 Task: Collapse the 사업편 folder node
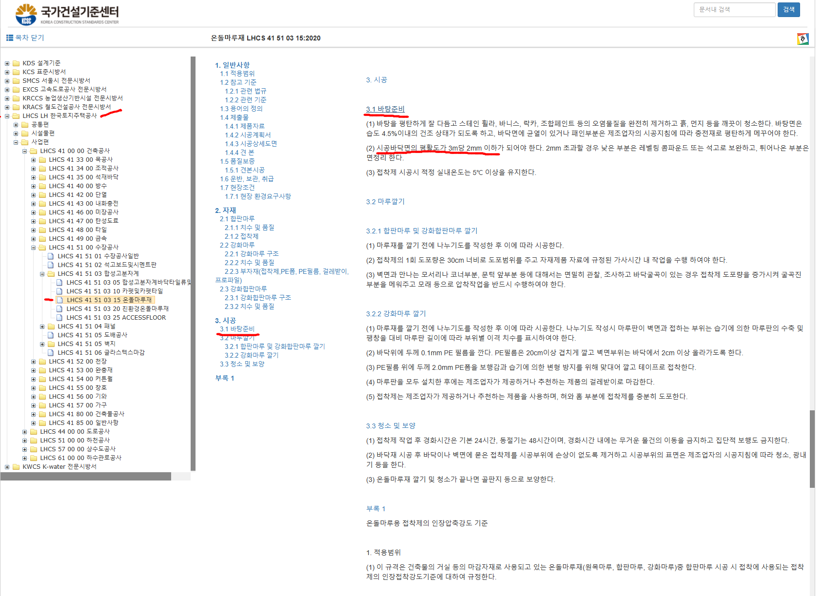coord(16,142)
